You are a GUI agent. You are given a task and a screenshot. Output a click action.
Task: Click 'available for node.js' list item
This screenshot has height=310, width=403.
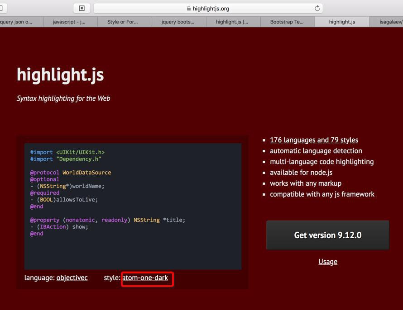(301, 173)
